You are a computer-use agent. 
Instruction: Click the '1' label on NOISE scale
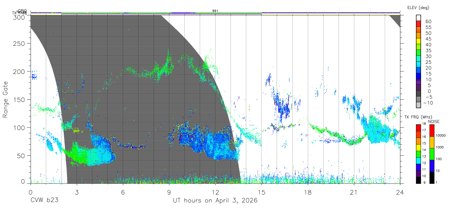tap(437, 183)
